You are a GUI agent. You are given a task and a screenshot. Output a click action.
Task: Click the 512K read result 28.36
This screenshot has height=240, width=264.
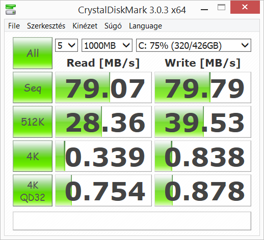103,122
